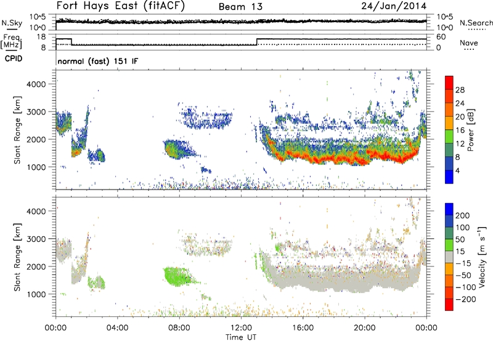Click the '12:00' time axis tick label

tap(241, 328)
